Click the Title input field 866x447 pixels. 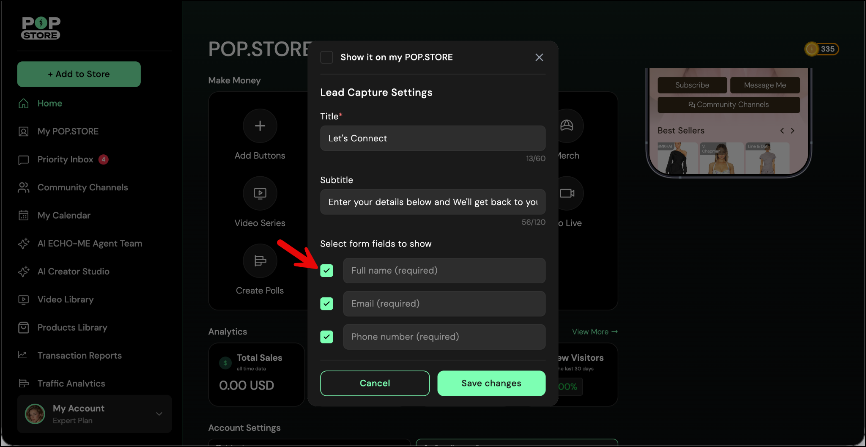433,138
